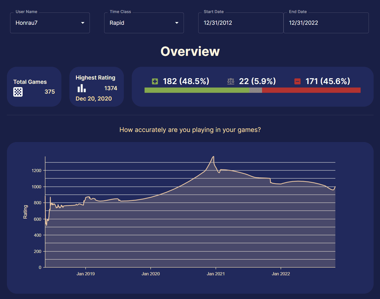Click the red losses bar segment

pyautogui.click(x=311, y=90)
